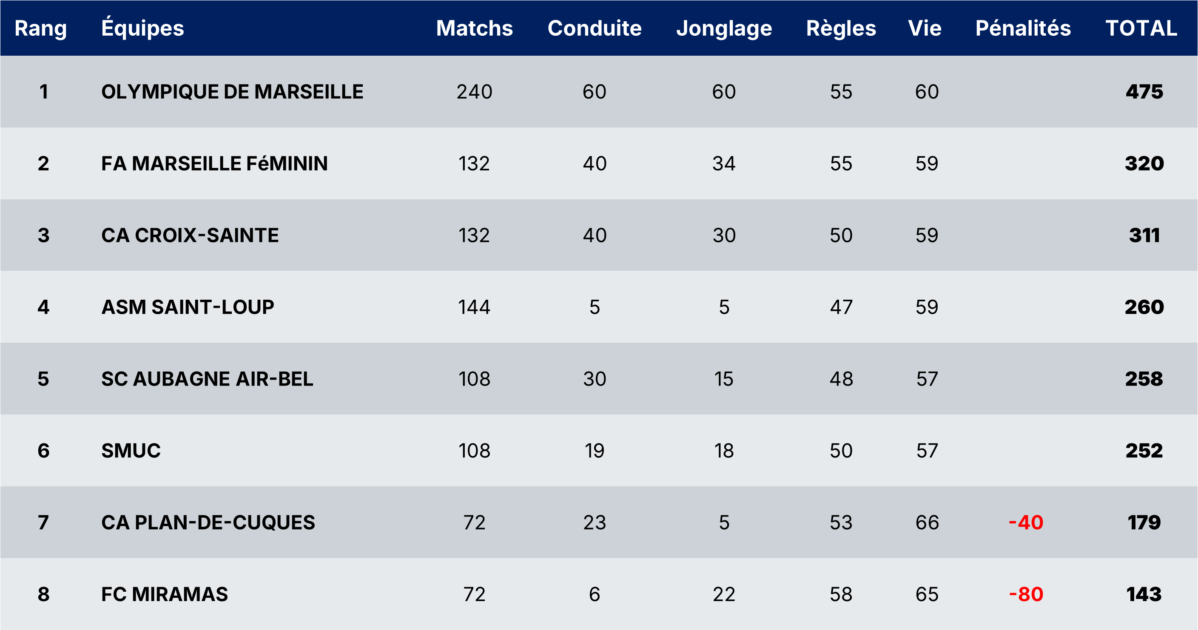Select the Jonglage column header
1198x630 pixels.
click(724, 28)
